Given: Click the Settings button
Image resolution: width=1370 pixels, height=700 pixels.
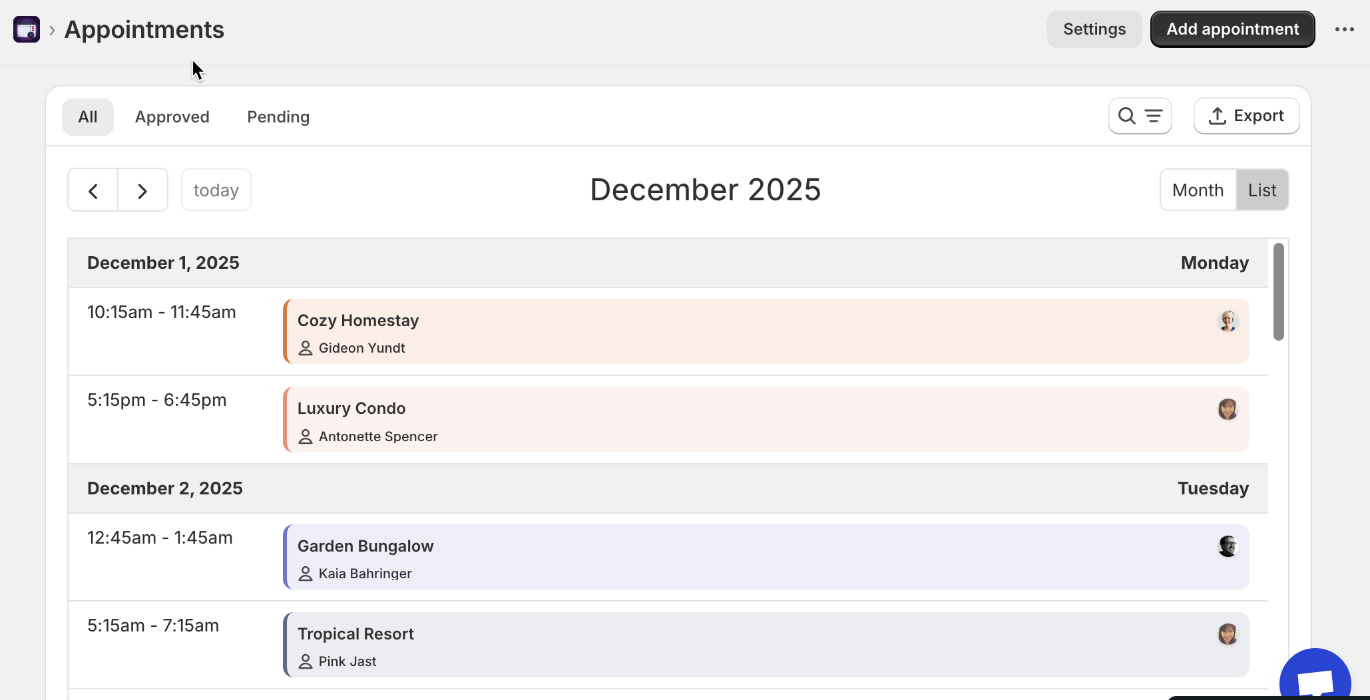Looking at the screenshot, I should (x=1094, y=29).
